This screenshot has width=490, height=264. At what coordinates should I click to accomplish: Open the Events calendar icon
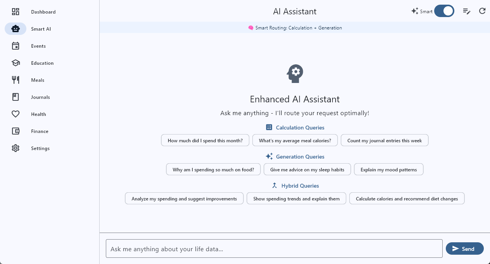tap(16, 46)
